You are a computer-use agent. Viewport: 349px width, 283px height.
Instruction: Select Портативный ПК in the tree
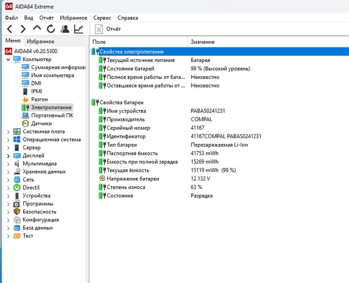52,116
